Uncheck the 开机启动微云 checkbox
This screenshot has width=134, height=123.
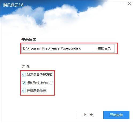24,91
